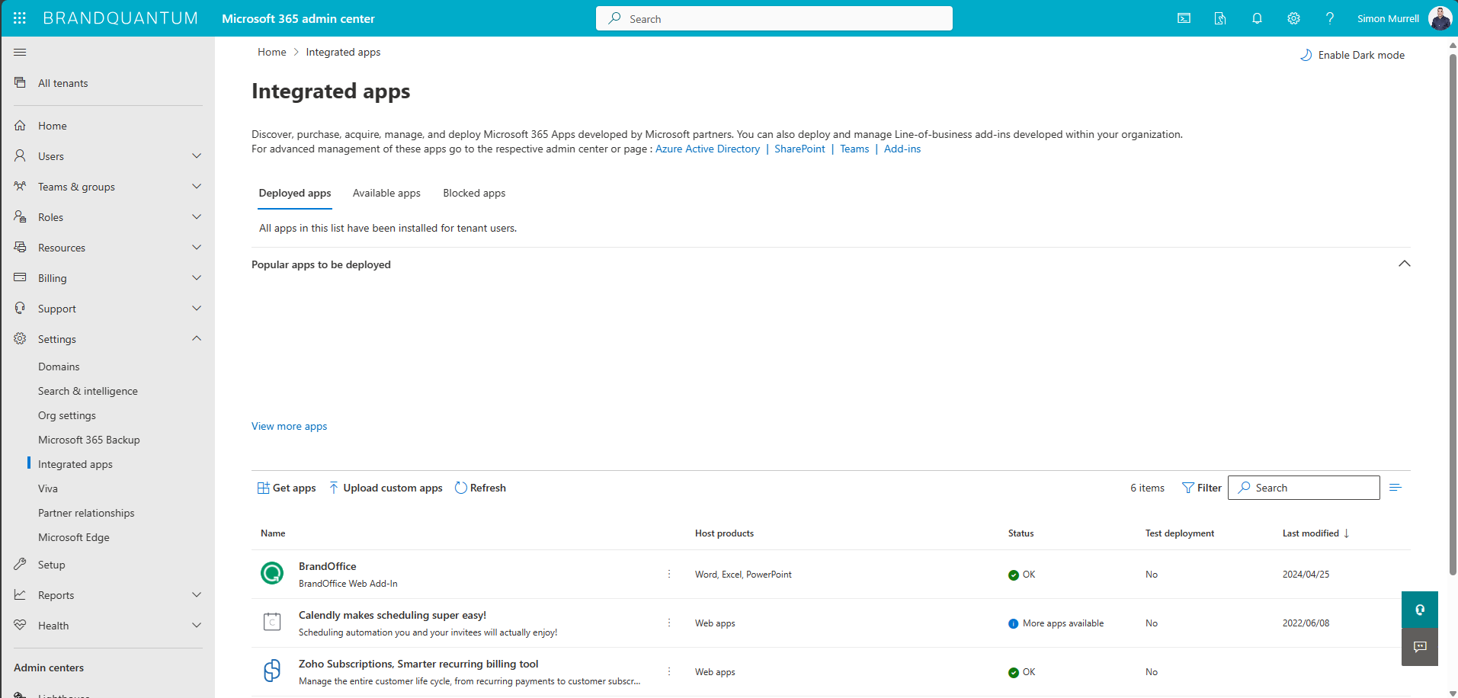Switch to Available apps tab
Image resolution: width=1458 pixels, height=698 pixels.
point(386,194)
